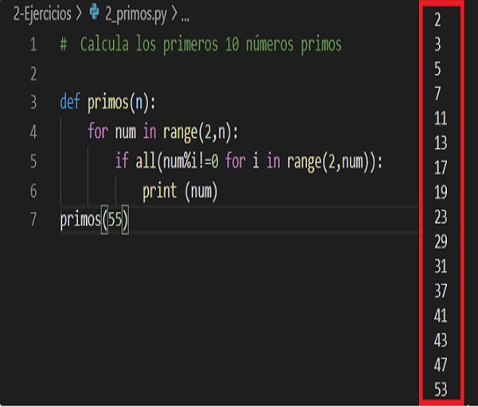Click output value 19
This screenshot has height=407, width=478.
[x=441, y=193]
